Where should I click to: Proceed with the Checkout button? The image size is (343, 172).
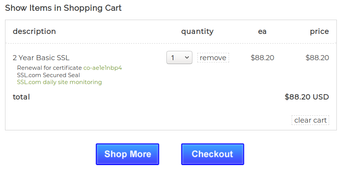[212, 154]
